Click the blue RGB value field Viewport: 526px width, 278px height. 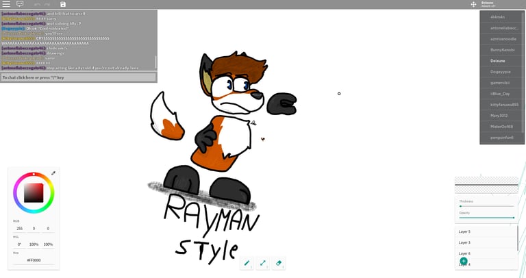[x=48, y=229]
